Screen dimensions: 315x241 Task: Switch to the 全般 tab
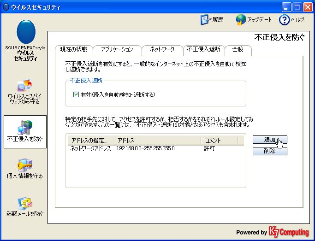tap(238, 50)
